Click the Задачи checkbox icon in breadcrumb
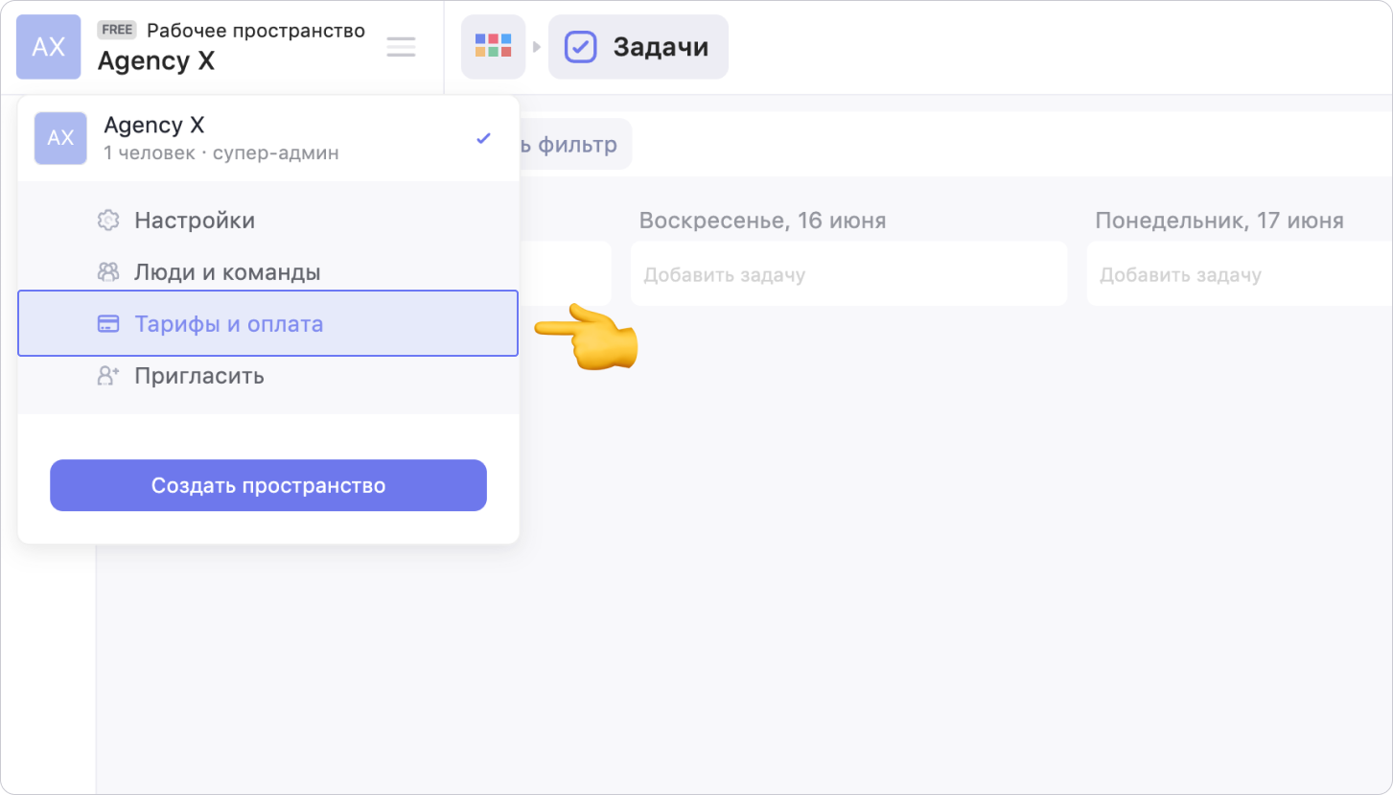 click(x=580, y=47)
